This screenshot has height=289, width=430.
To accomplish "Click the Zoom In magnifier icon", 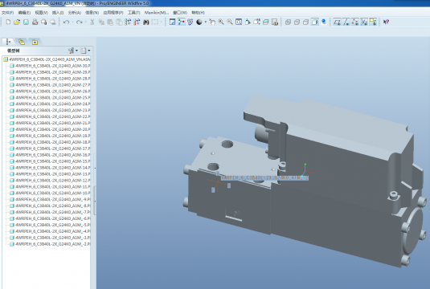I will (221, 22).
